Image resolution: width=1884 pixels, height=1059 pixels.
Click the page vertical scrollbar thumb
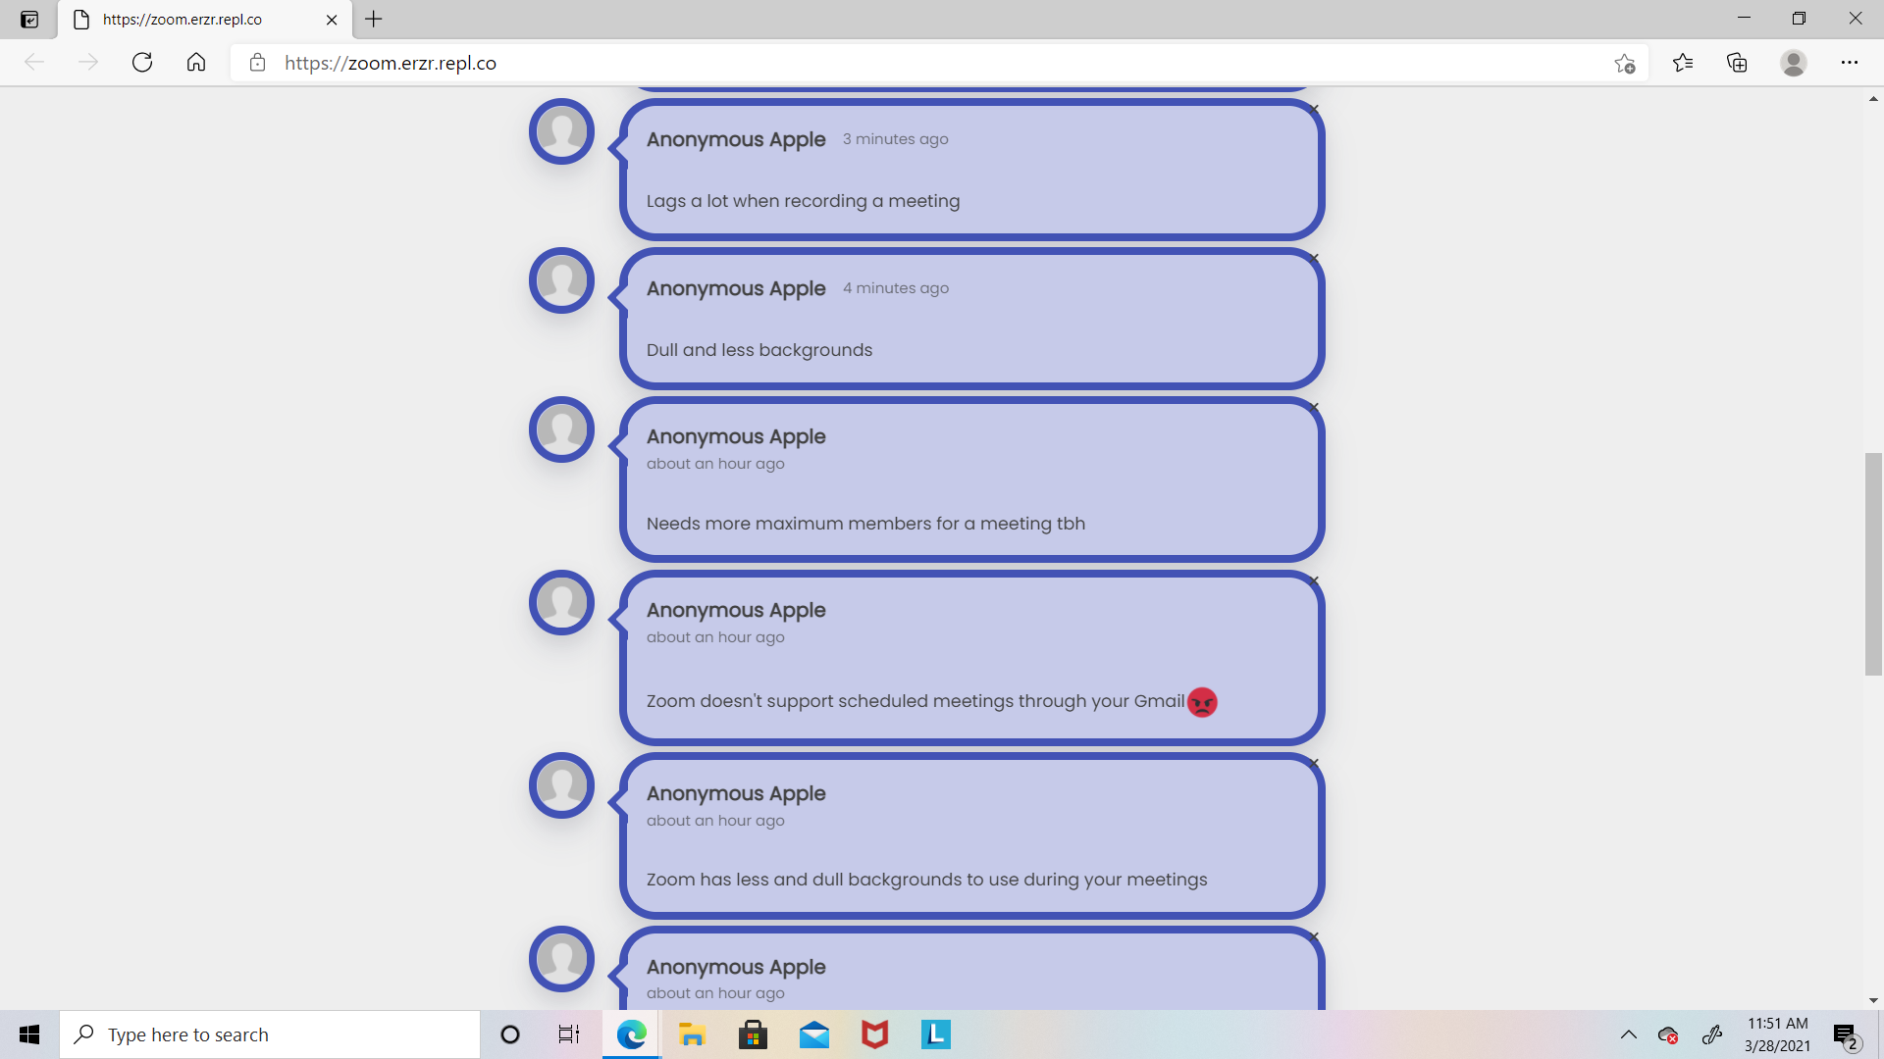[1873, 564]
